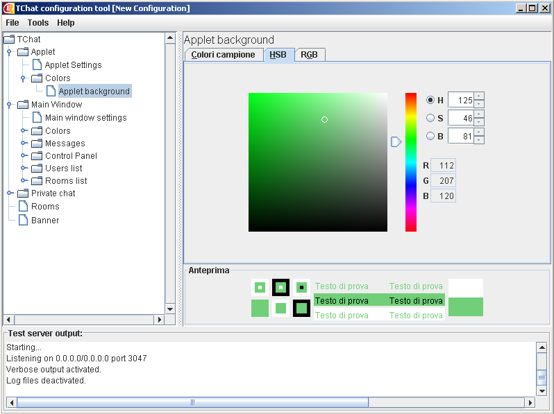
Task: Collapse the Applet tree node
Action: click(x=9, y=52)
